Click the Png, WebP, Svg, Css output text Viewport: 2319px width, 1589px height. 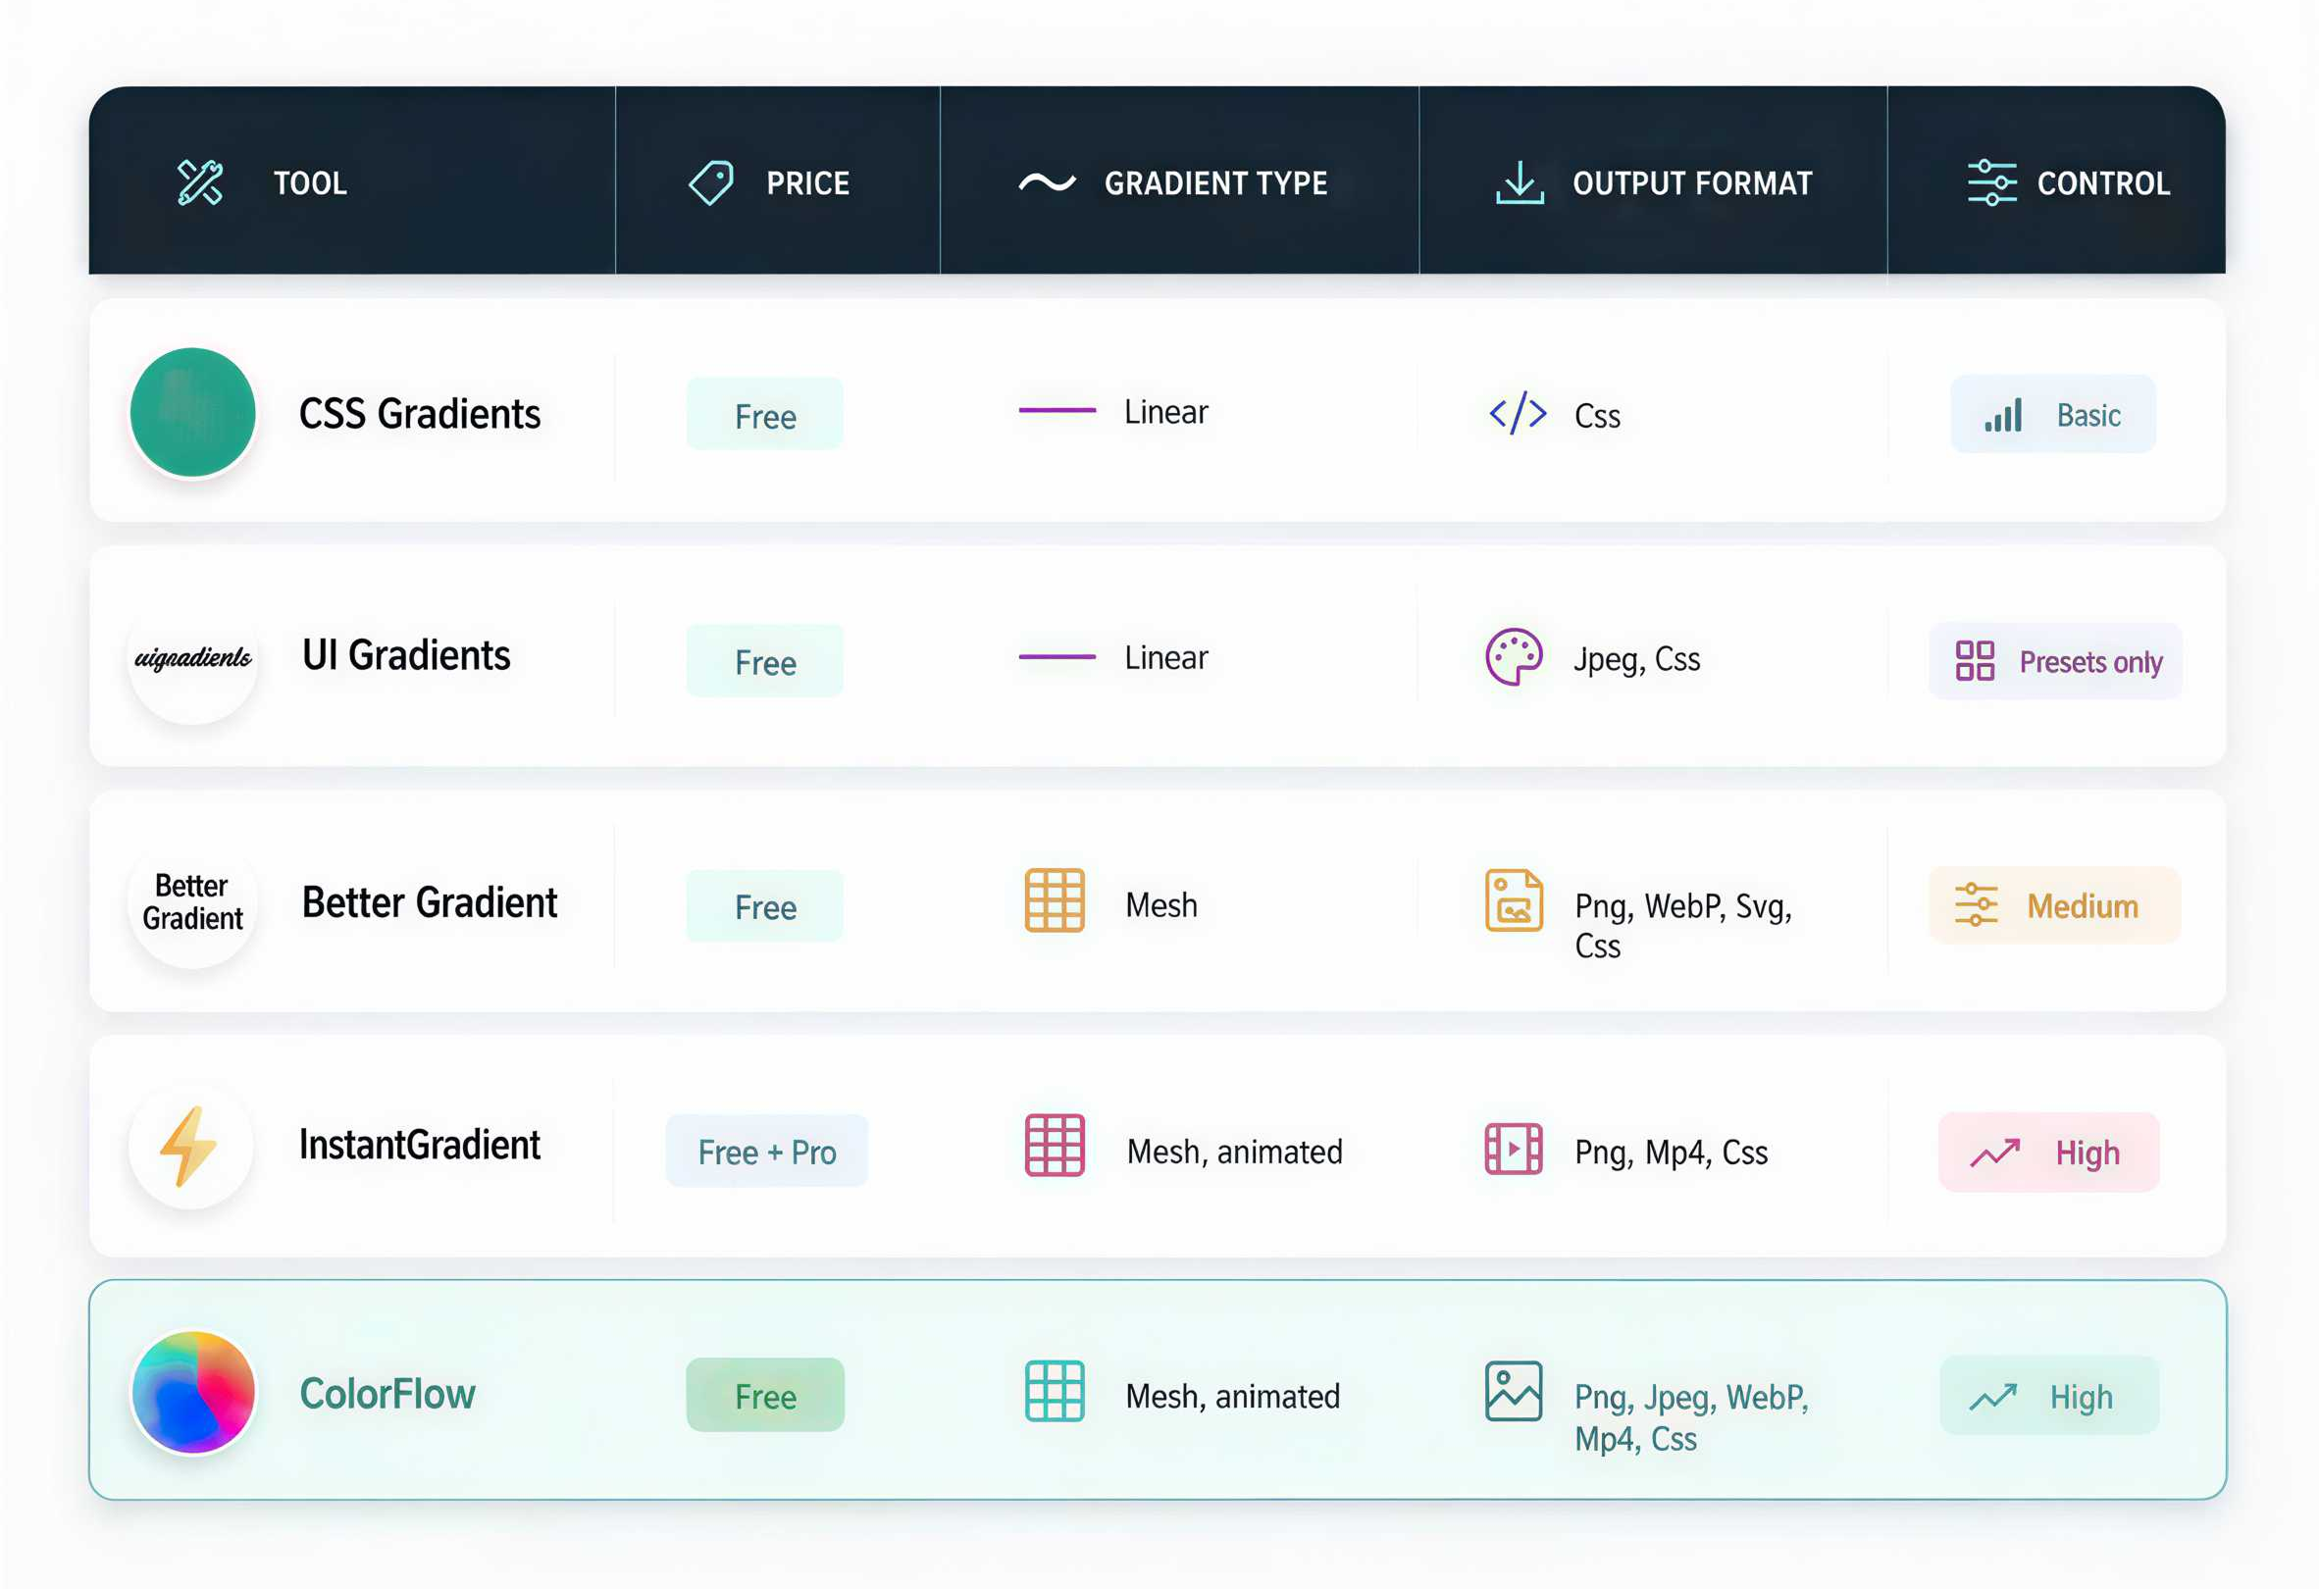click(x=1682, y=926)
